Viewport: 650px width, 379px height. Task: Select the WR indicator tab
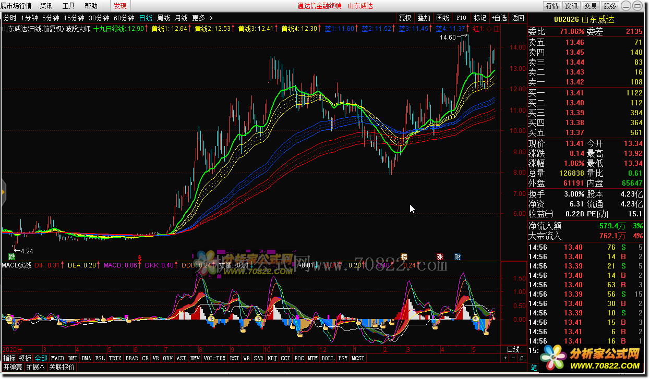point(246,358)
